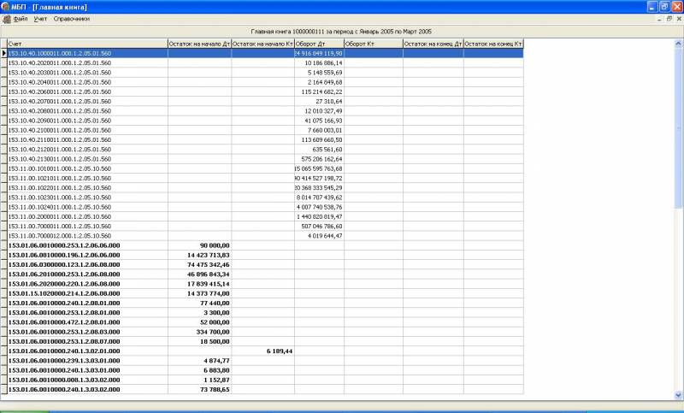Close the МБП application window
Screen dimensions: 684x413
click(677, 7)
